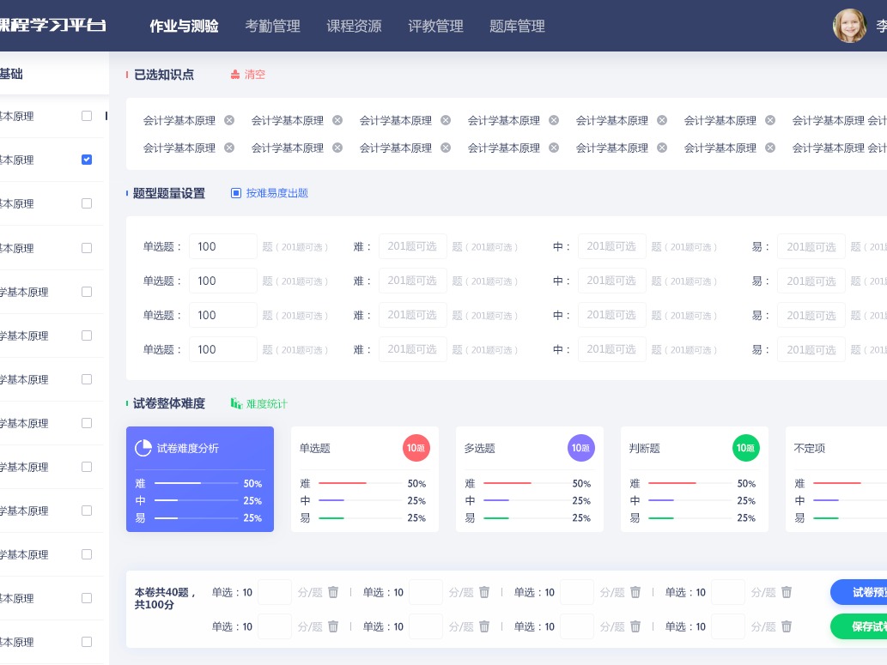Image resolution: width=887 pixels, height=665 pixels.
Task: Switch to 课程资源 in top navigation
Action: [354, 27]
